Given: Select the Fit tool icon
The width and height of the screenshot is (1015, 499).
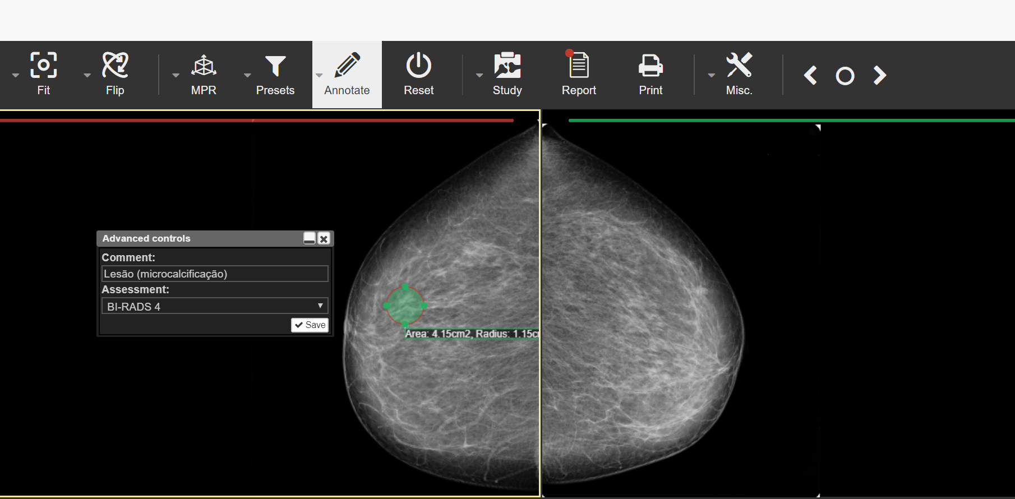Looking at the screenshot, I should 43,66.
